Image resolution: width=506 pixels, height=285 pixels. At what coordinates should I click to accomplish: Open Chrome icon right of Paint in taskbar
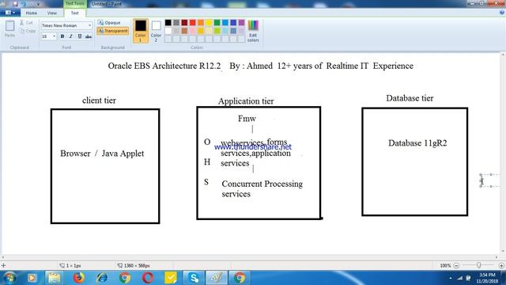240,278
